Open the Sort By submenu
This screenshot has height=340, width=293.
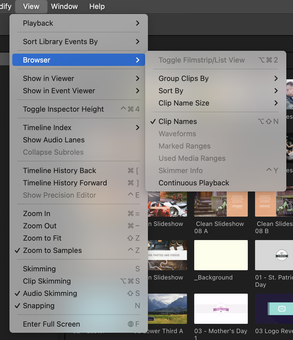tap(171, 91)
